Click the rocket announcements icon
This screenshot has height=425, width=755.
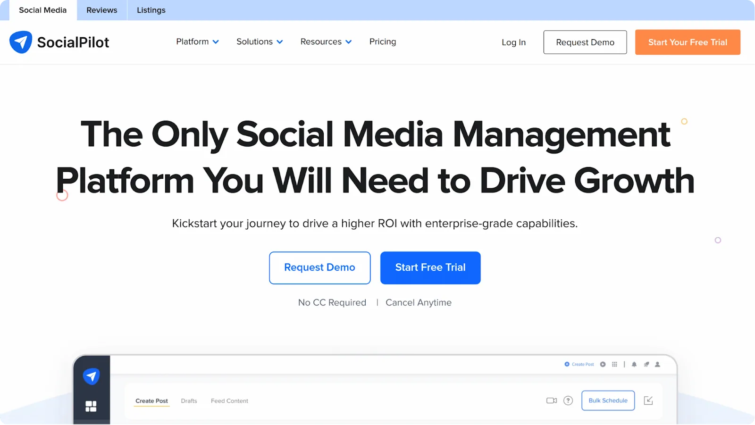click(646, 364)
